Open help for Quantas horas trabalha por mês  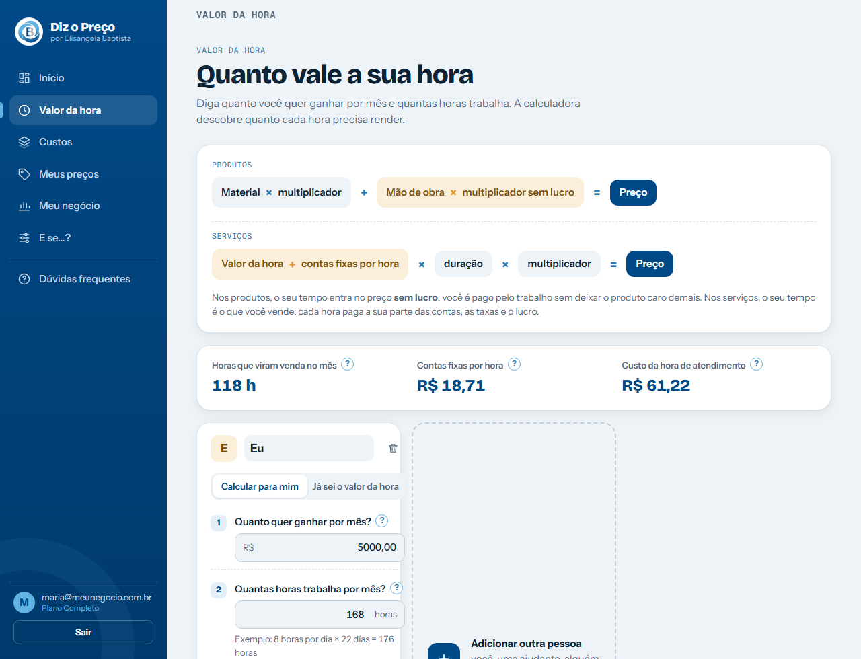[x=397, y=588]
